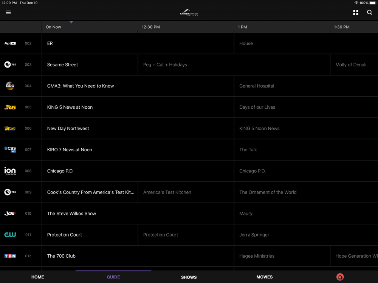The image size is (378, 283).
Task: Open Protection Court at 12:30 PM
Action: coord(186,235)
